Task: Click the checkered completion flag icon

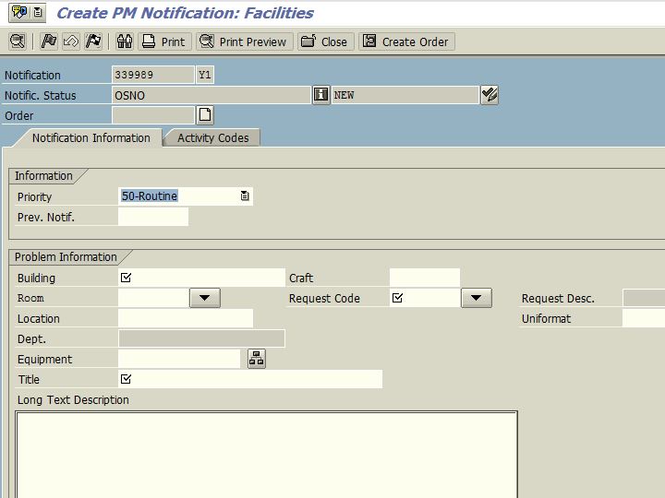Action: (x=93, y=41)
